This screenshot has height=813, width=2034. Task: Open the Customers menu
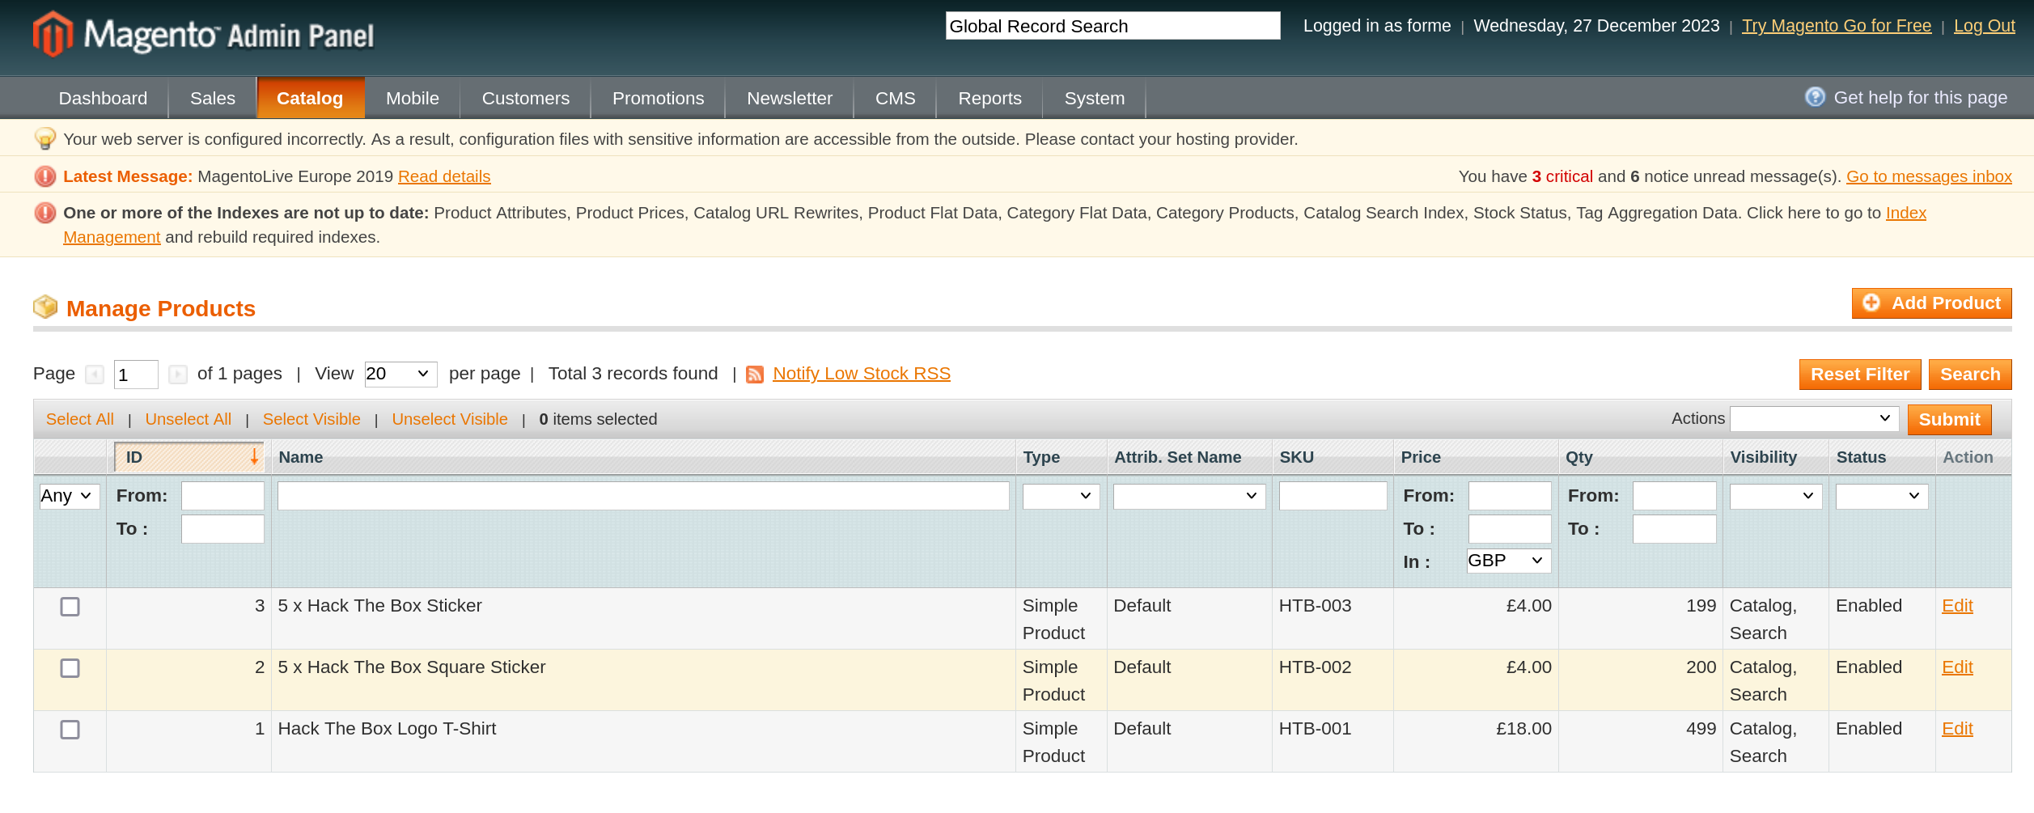tap(526, 98)
